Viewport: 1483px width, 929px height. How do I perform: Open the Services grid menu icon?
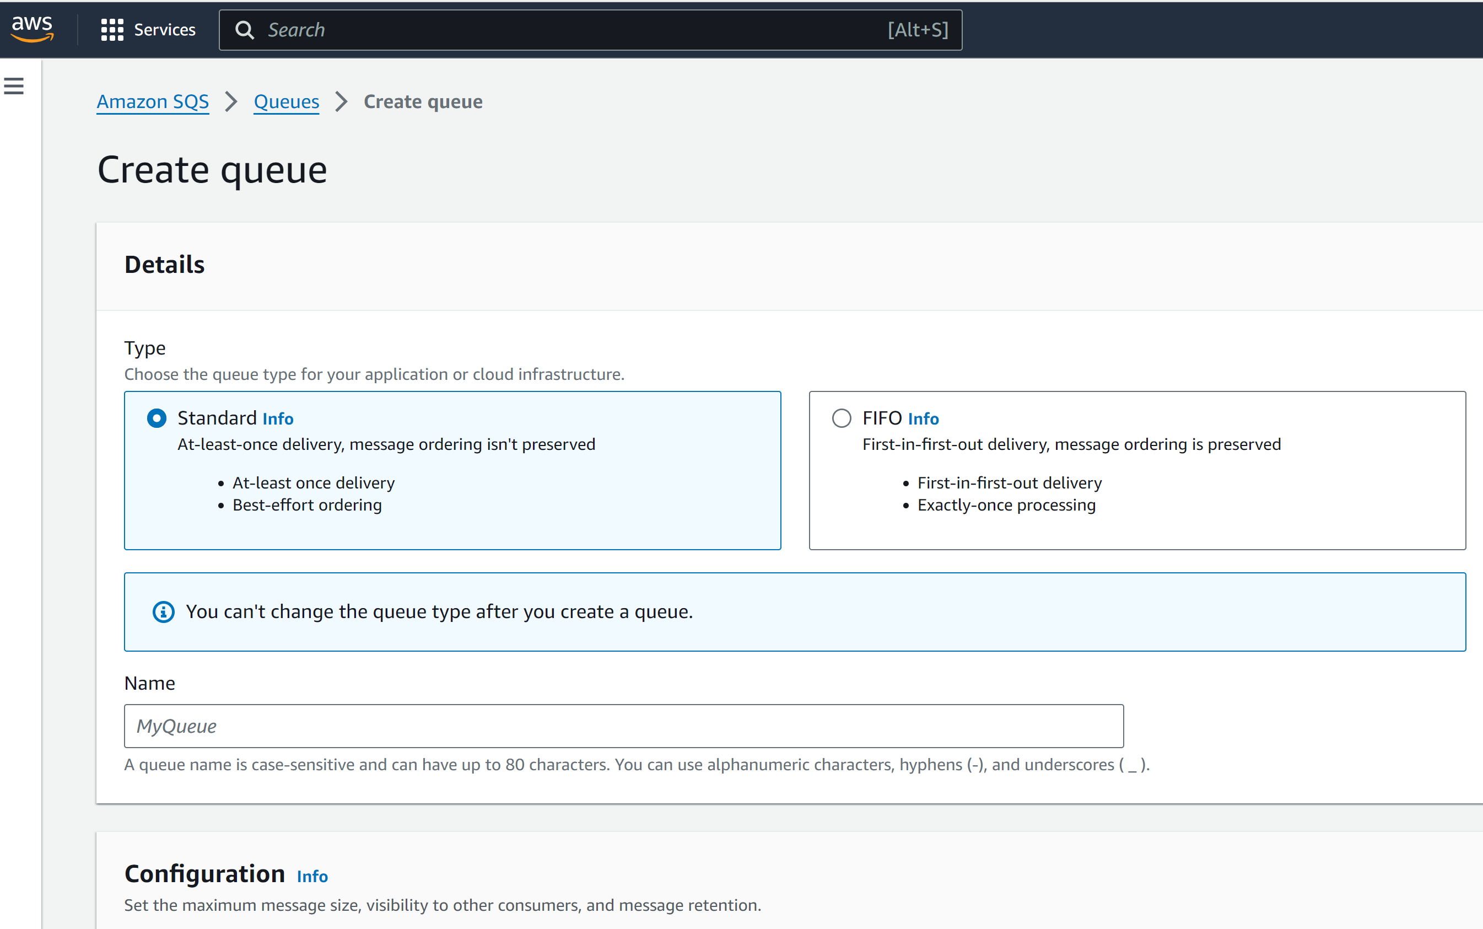[x=112, y=29]
